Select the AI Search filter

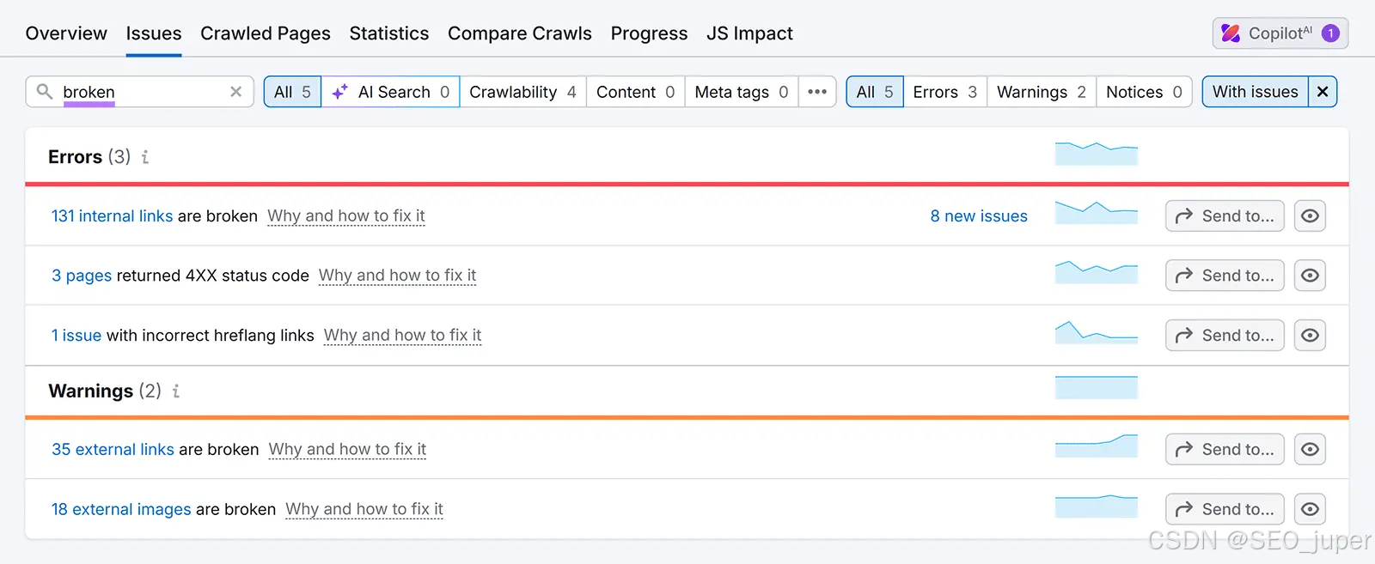[391, 92]
